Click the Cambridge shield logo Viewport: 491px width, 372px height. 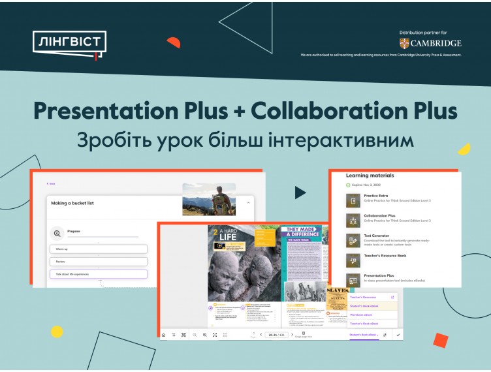point(404,44)
